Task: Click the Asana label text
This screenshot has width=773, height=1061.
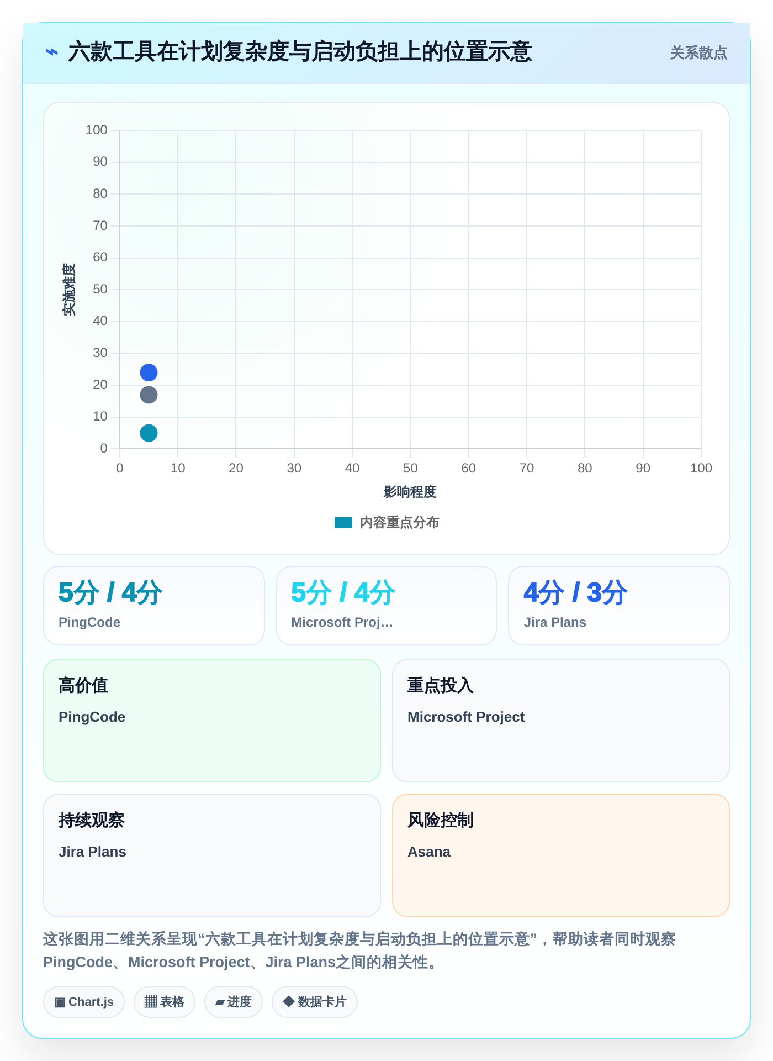Action: [x=429, y=852]
